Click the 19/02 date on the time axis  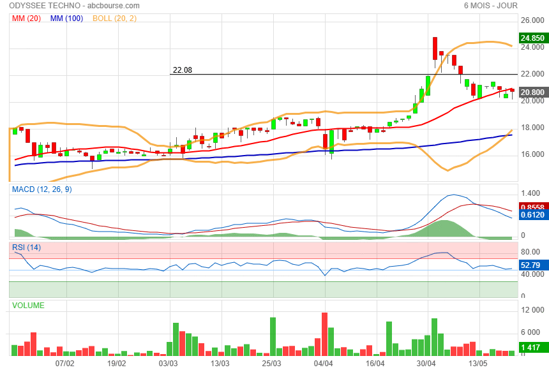pyautogui.click(x=117, y=364)
